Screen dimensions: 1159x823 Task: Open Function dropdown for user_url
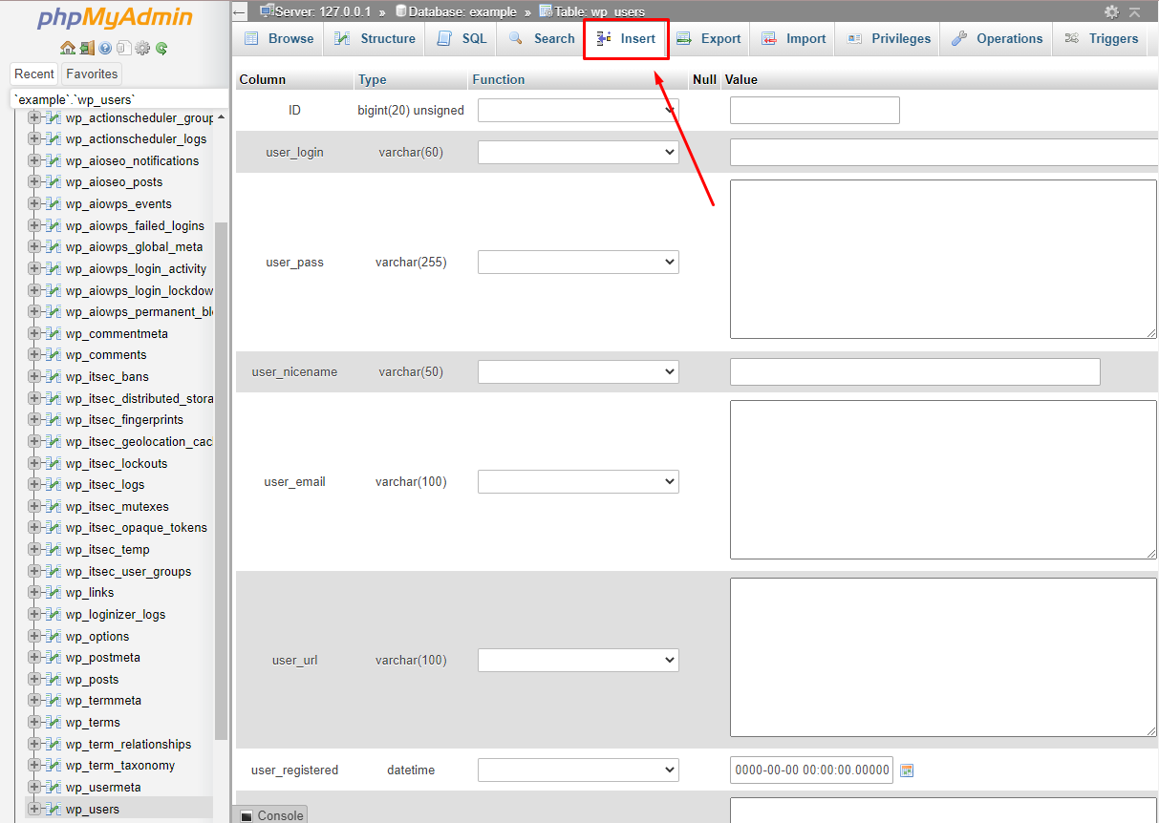point(578,660)
